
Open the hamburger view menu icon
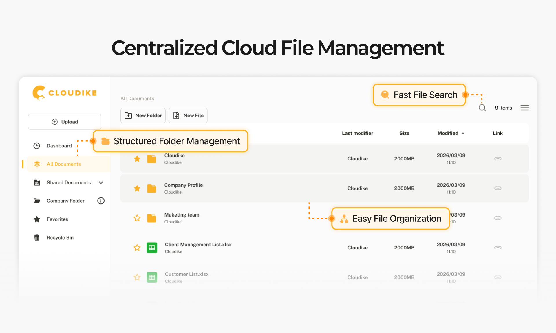click(x=524, y=108)
